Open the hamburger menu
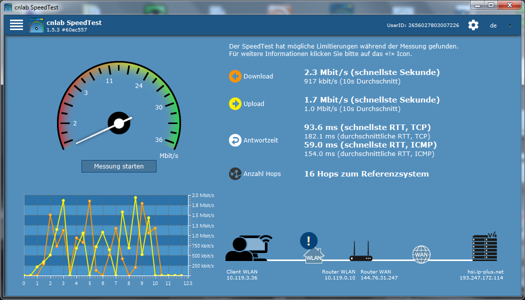This screenshot has width=525, height=300. pyautogui.click(x=16, y=25)
